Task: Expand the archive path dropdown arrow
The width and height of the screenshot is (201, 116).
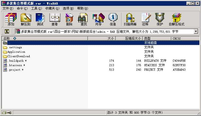Action: pos(196,31)
